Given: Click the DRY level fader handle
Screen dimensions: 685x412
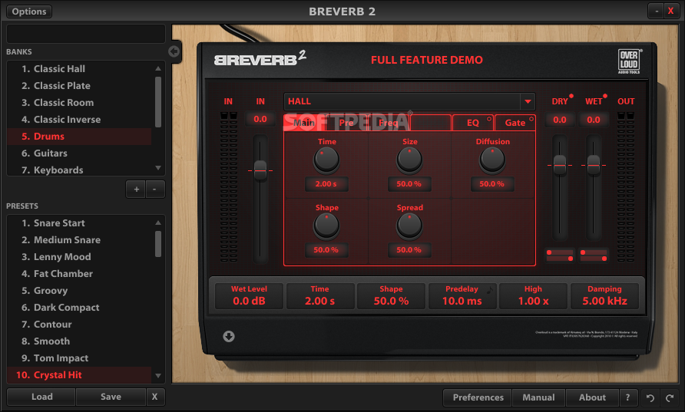Looking at the screenshot, I should (560, 165).
